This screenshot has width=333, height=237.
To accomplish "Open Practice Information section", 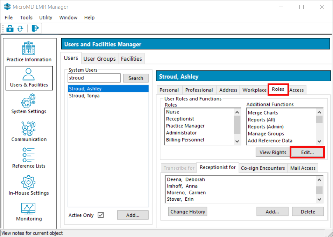I will (29, 52).
